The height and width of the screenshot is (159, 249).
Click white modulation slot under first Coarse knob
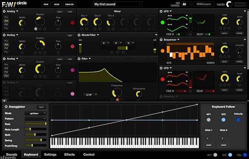point(36,29)
